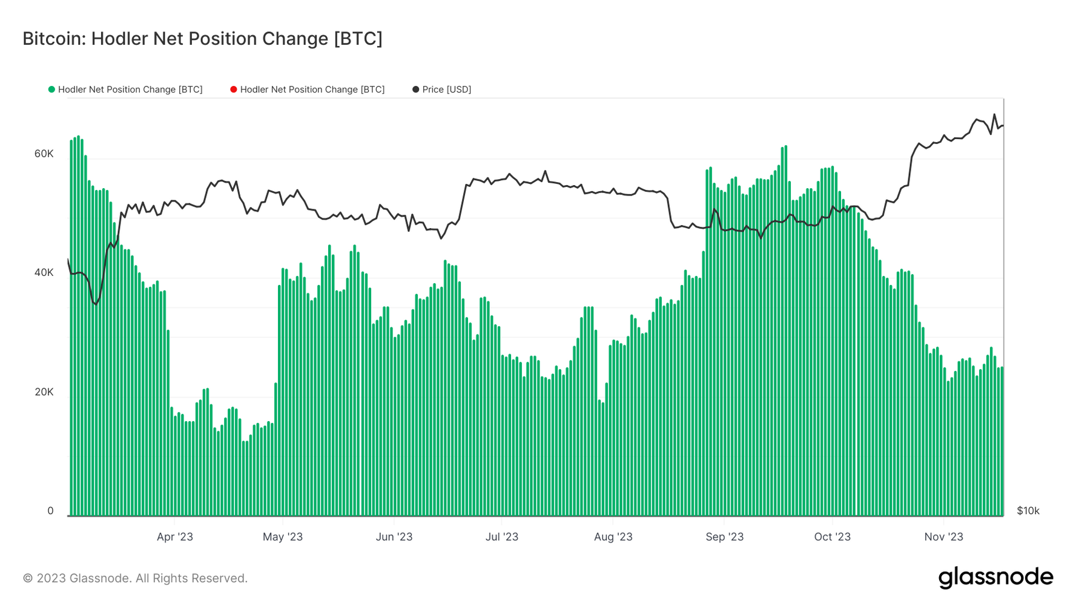This screenshot has height=605, width=1076.
Task: Select the Sep '23 axis label
Action: (x=724, y=537)
